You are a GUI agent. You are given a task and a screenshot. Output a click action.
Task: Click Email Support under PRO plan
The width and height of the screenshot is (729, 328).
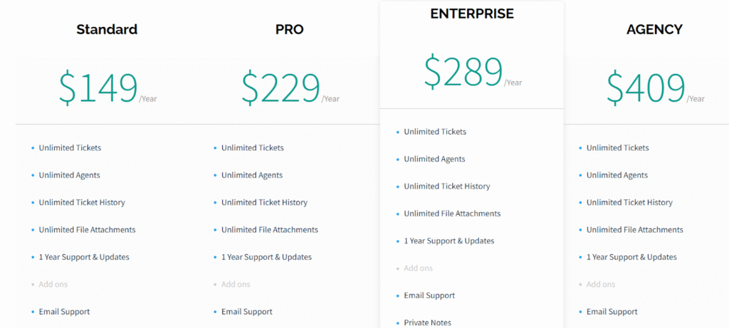(x=247, y=312)
